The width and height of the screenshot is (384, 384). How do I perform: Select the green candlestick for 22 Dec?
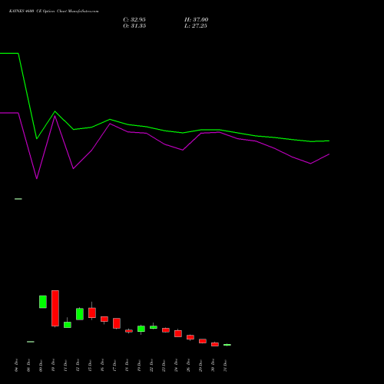(154, 327)
